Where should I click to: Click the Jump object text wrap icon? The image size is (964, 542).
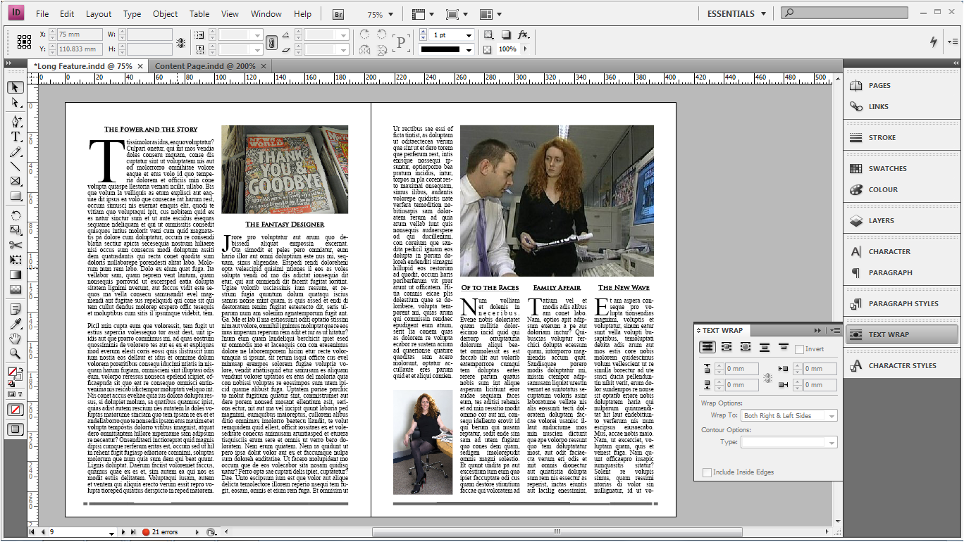[765, 347]
